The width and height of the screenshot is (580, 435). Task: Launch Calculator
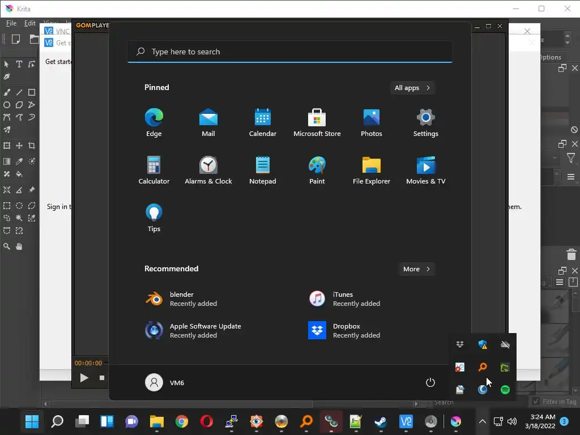click(154, 170)
